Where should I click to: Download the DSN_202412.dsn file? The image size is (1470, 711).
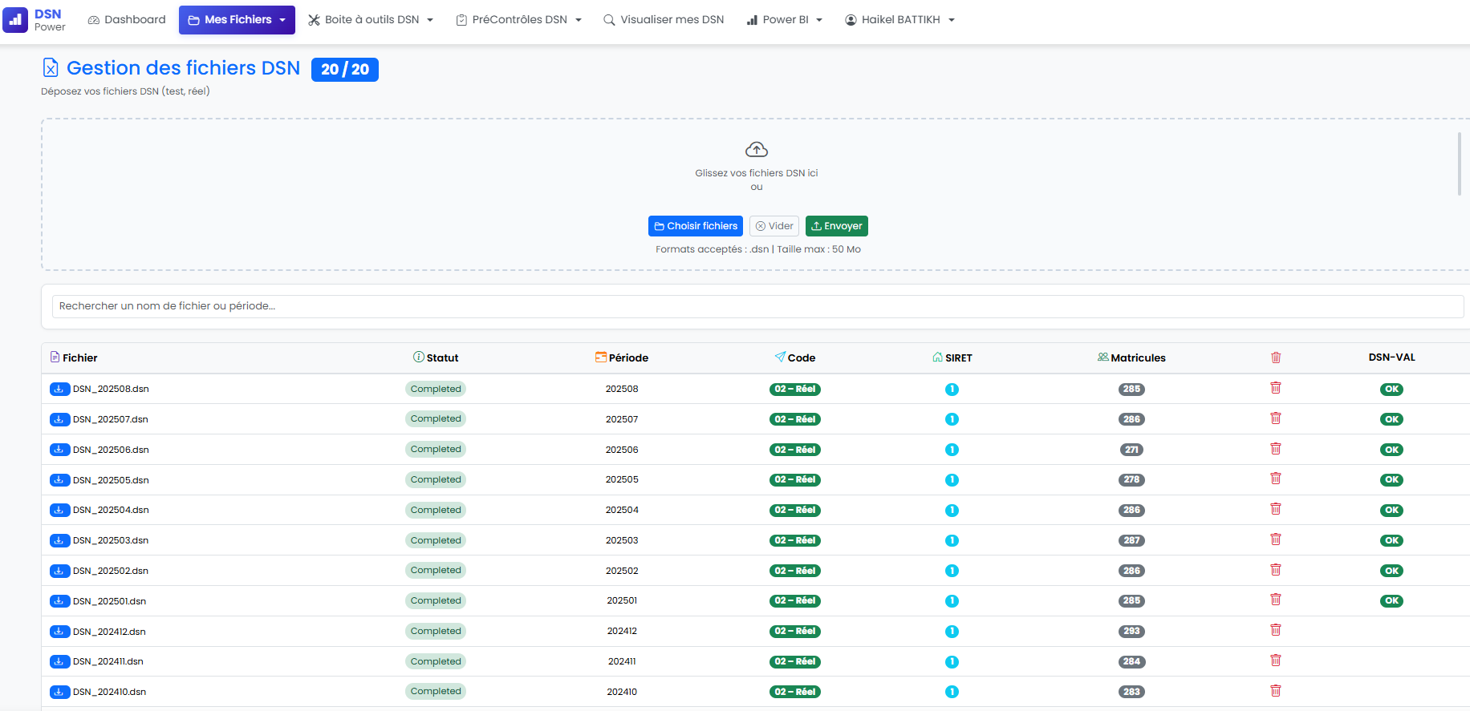tap(59, 632)
